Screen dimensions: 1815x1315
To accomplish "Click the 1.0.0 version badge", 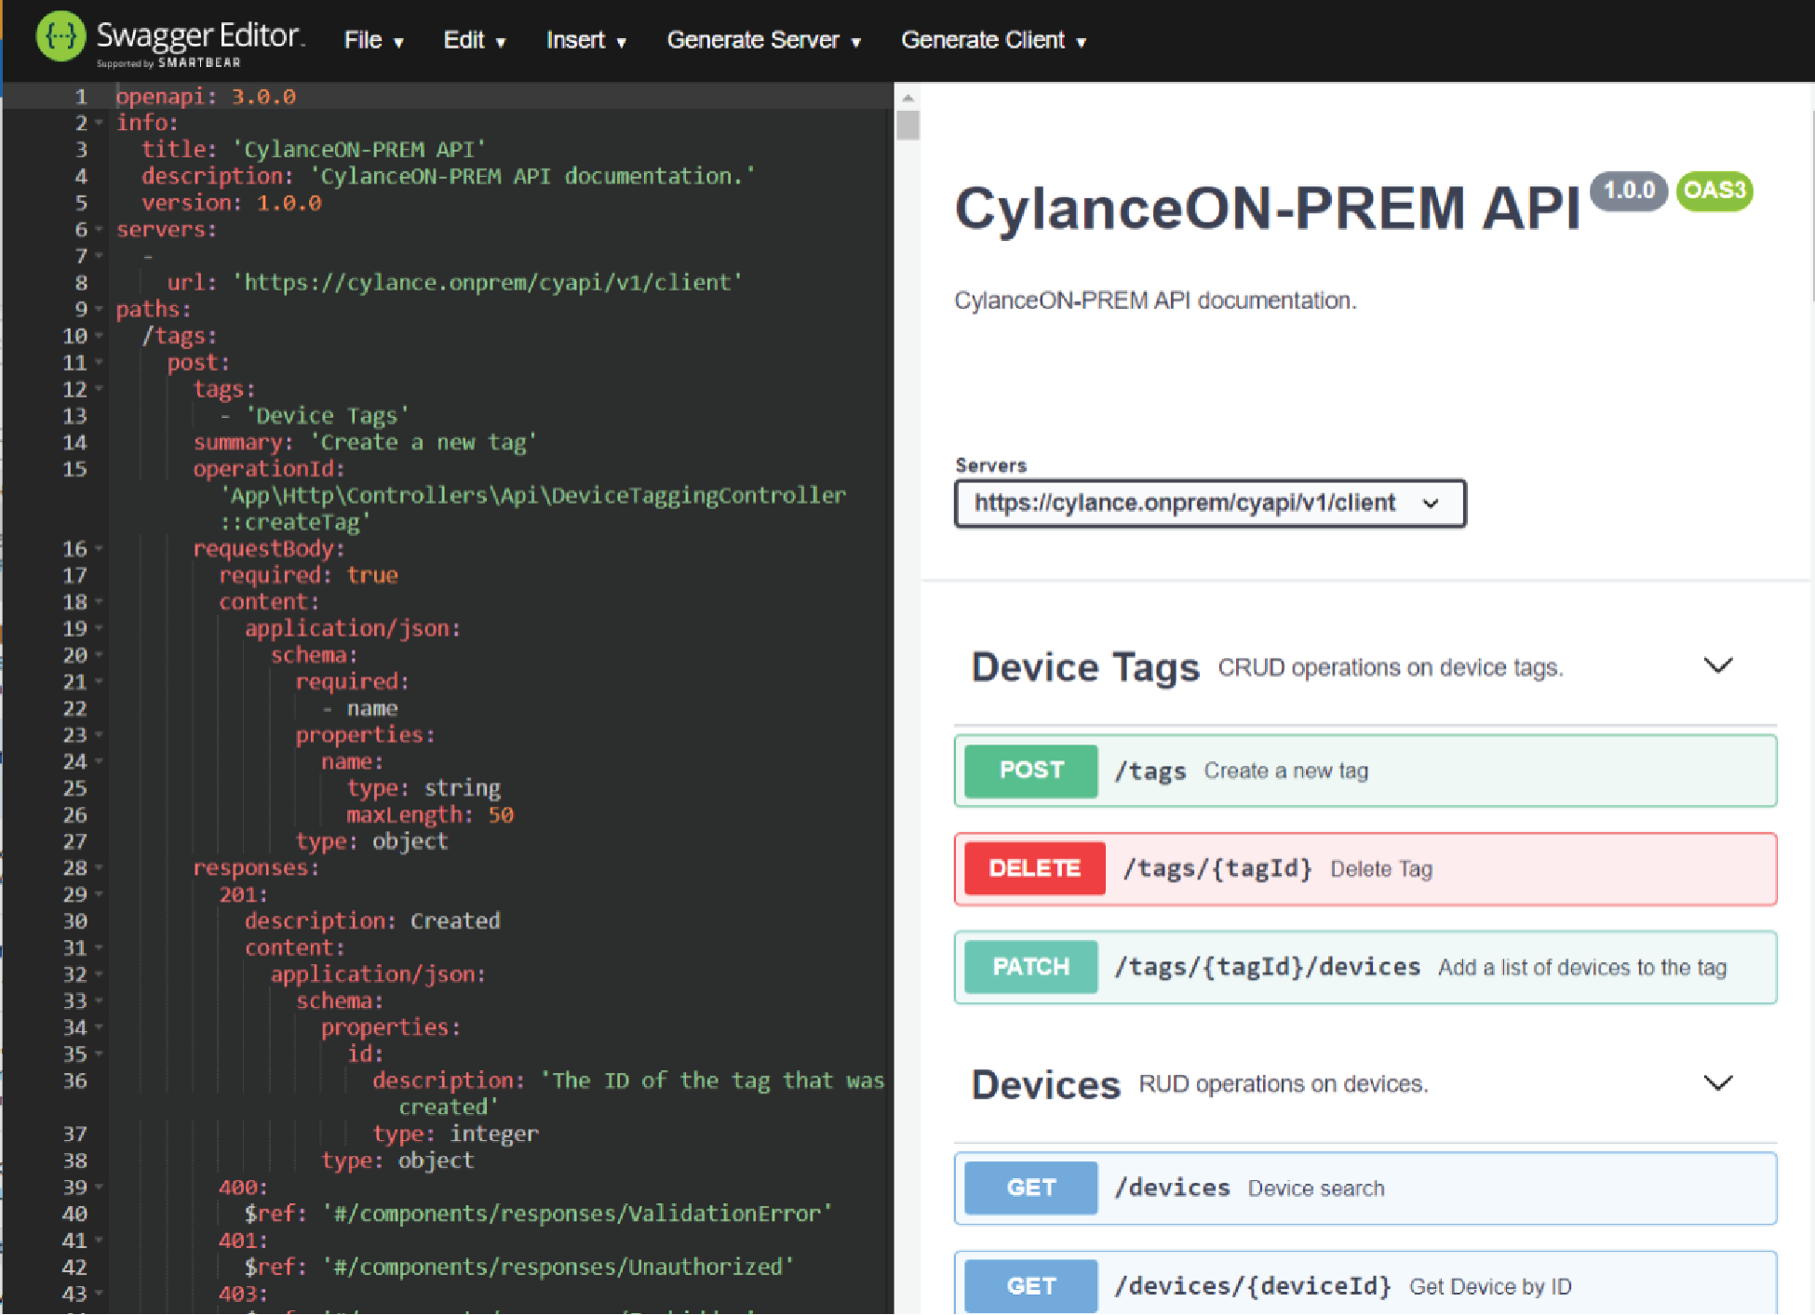I will 1628,191.
